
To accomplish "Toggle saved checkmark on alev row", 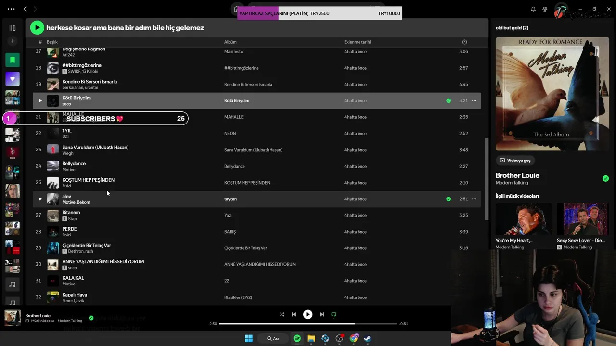I will click(x=449, y=199).
